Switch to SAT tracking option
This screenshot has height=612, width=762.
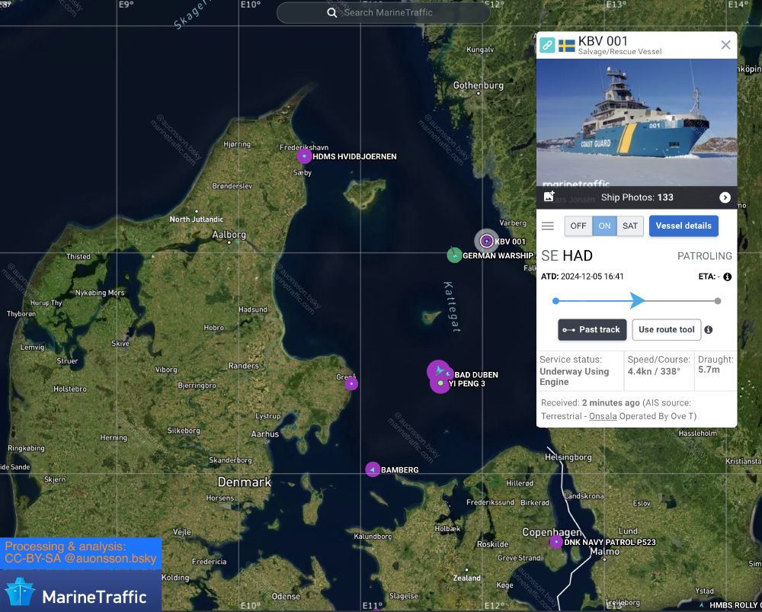(x=630, y=226)
